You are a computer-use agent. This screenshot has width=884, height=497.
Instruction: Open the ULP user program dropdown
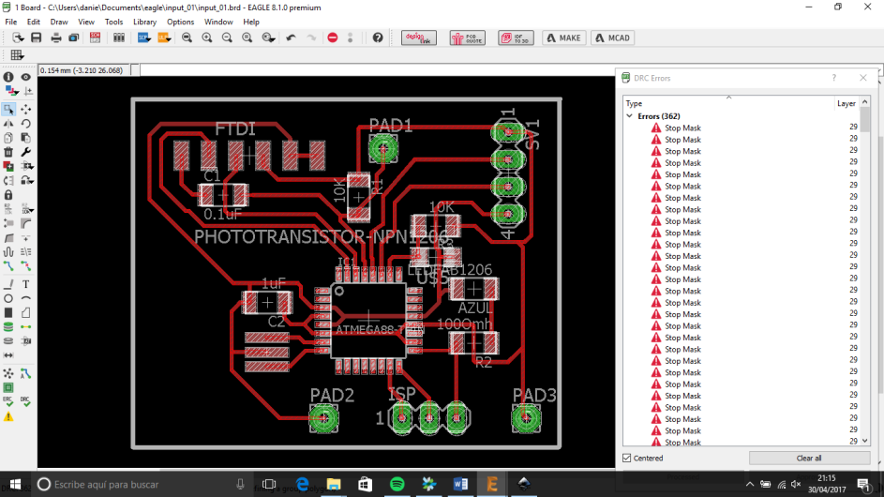pyautogui.click(x=164, y=38)
